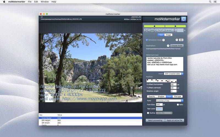Viewport: 220px width, 137px height.
Task: Open the File menu
Action: tap(30, 2)
